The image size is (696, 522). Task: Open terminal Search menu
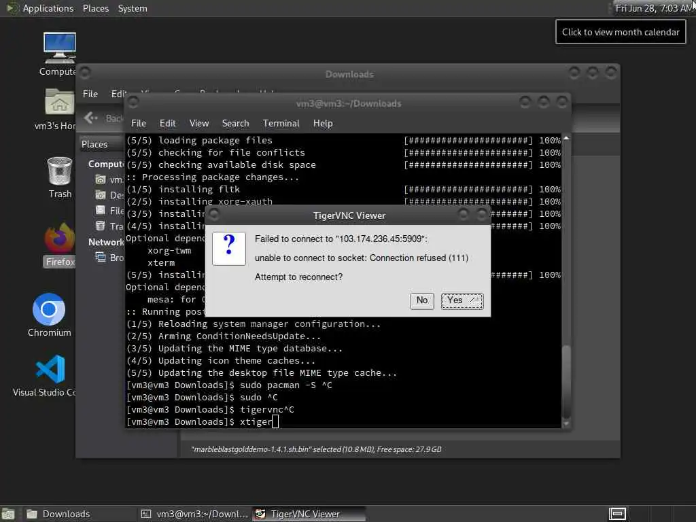(235, 124)
